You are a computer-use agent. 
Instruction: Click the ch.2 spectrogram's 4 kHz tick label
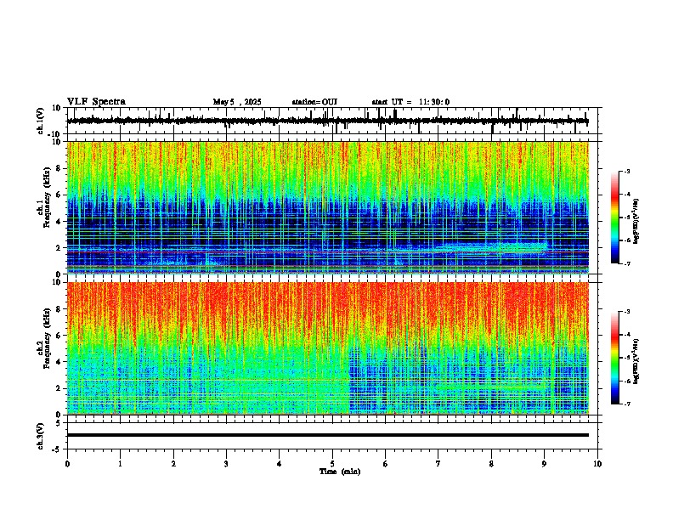tap(59, 362)
